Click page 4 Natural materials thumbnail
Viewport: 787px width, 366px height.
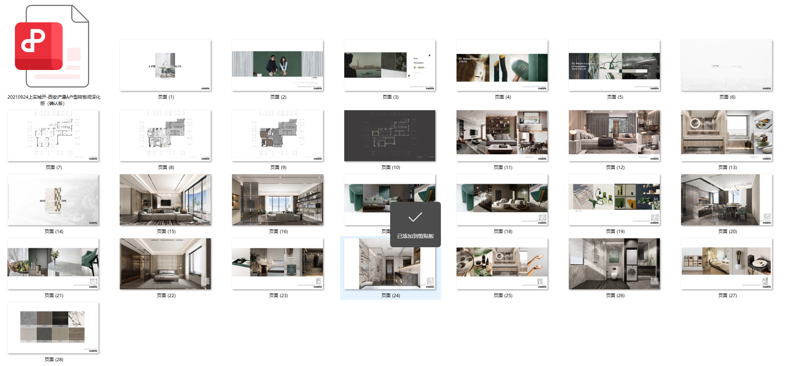click(x=502, y=66)
